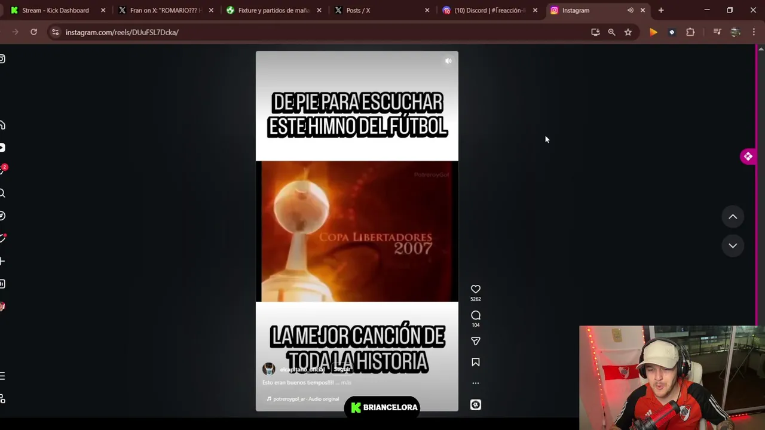Viewport: 765px width, 430px height.
Task: Go to Instagram Home in sidebar
Action: click(2, 125)
